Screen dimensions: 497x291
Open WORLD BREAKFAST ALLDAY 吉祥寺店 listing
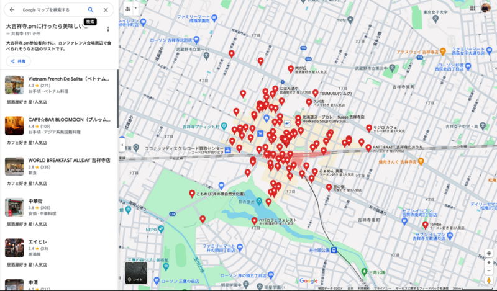click(x=59, y=172)
